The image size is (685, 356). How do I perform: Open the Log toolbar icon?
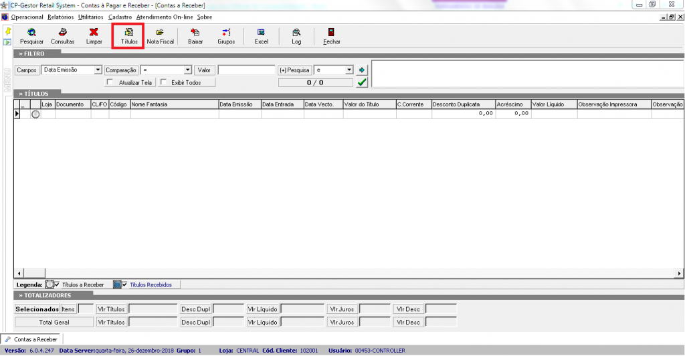296,32
